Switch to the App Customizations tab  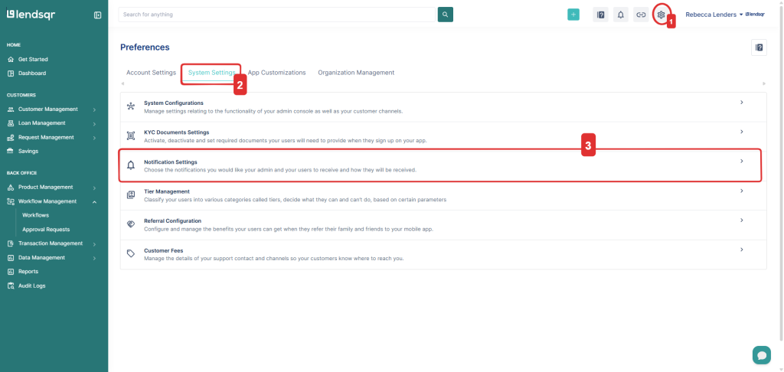[x=276, y=73]
